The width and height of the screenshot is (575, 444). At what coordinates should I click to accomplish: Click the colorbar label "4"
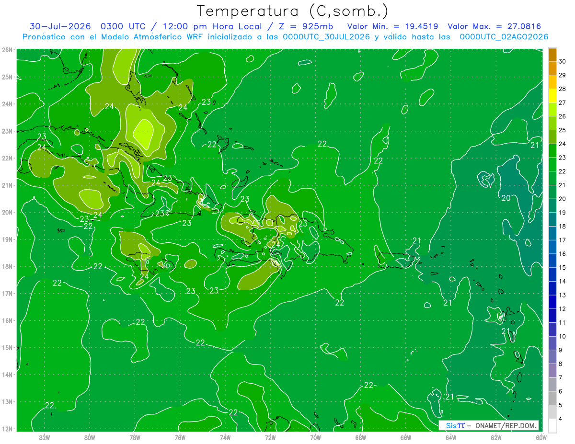(561, 418)
